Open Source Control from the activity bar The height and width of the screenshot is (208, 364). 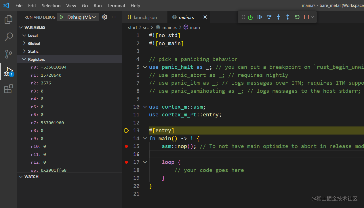click(8, 54)
